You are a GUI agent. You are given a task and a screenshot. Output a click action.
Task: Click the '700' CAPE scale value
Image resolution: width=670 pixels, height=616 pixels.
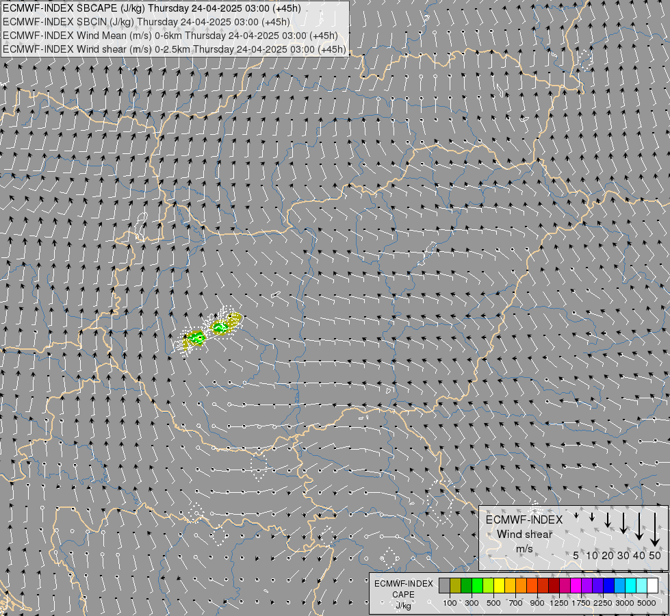[516, 603]
